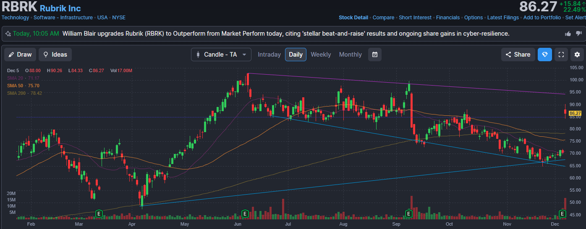Open the William Blair upgrade news headline
This screenshot has height=229, width=586.
[286, 34]
